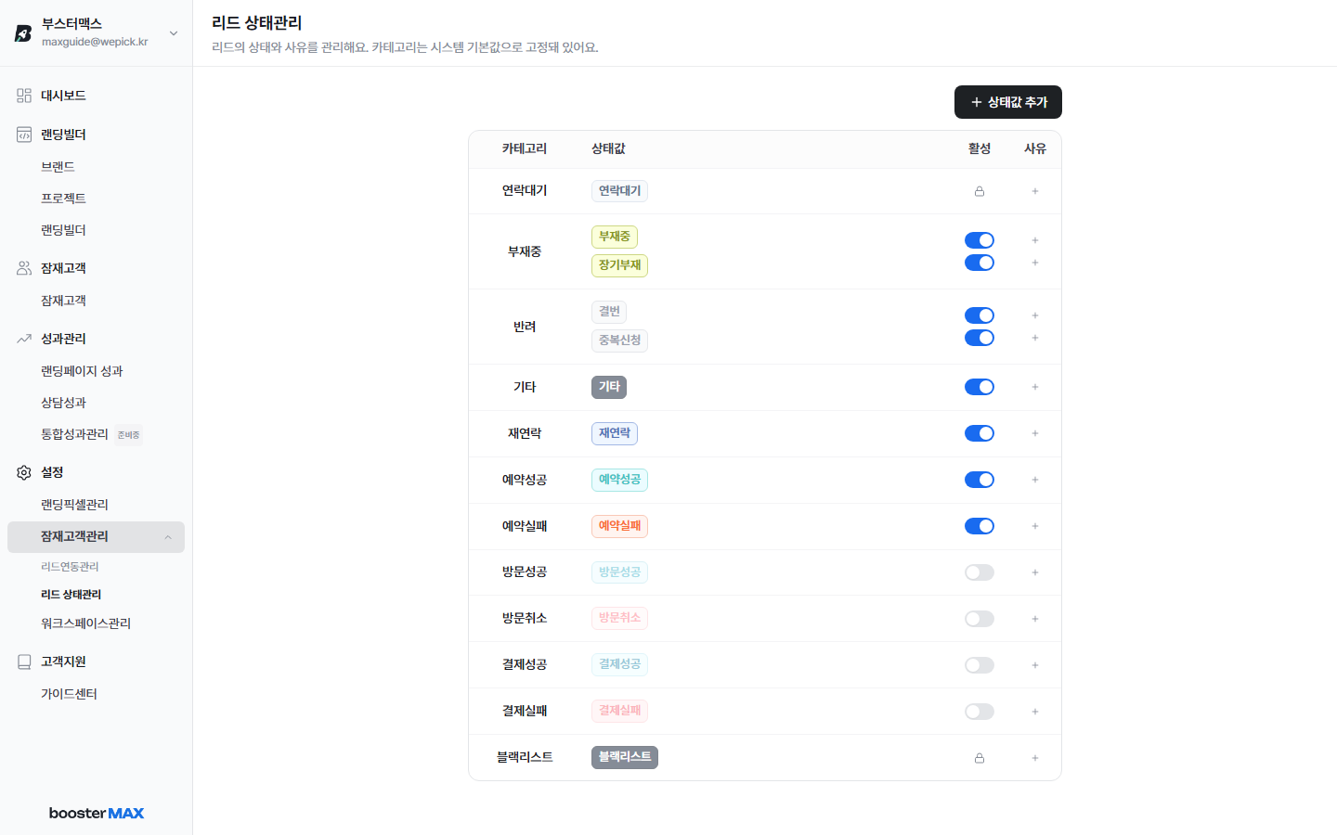
Task: Enable the 방문취소 status toggle
Action: [x=980, y=619]
